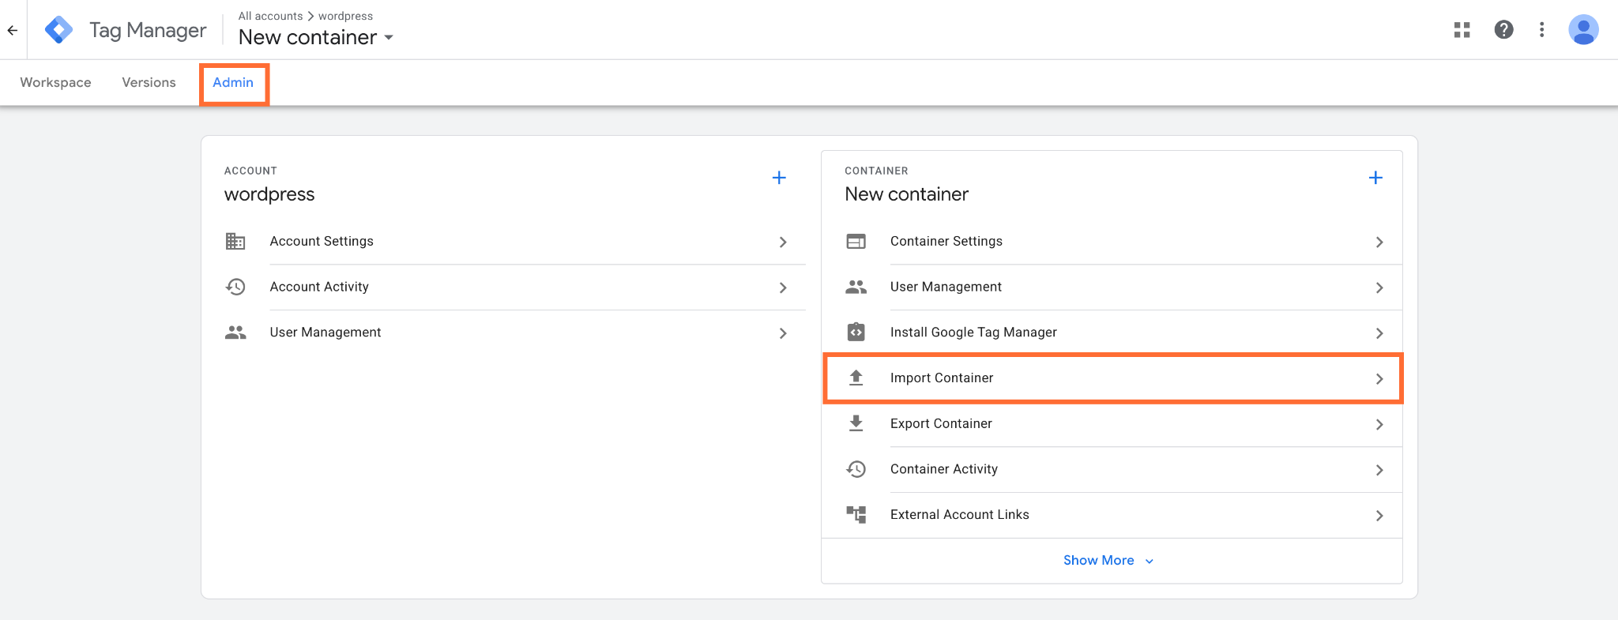Open the three-dot more options menu
This screenshot has width=1618, height=620.
click(1541, 30)
